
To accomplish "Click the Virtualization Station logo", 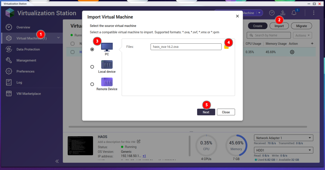I will click(x=10, y=13).
